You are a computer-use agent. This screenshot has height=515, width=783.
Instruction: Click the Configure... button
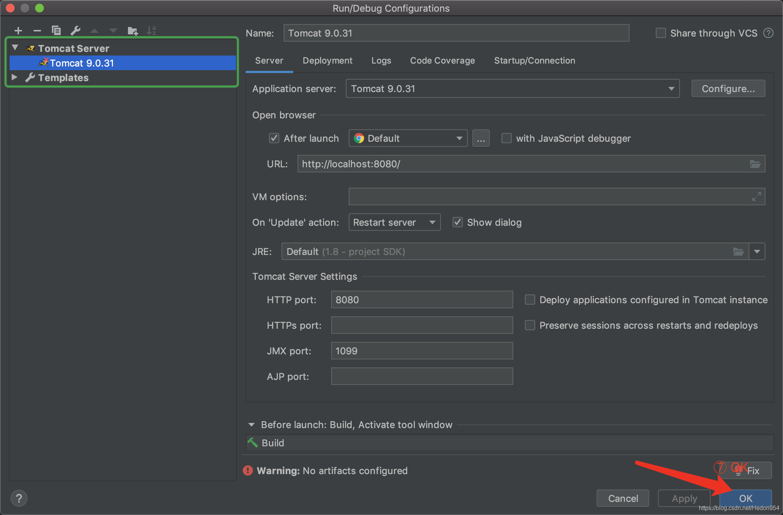[x=728, y=88]
